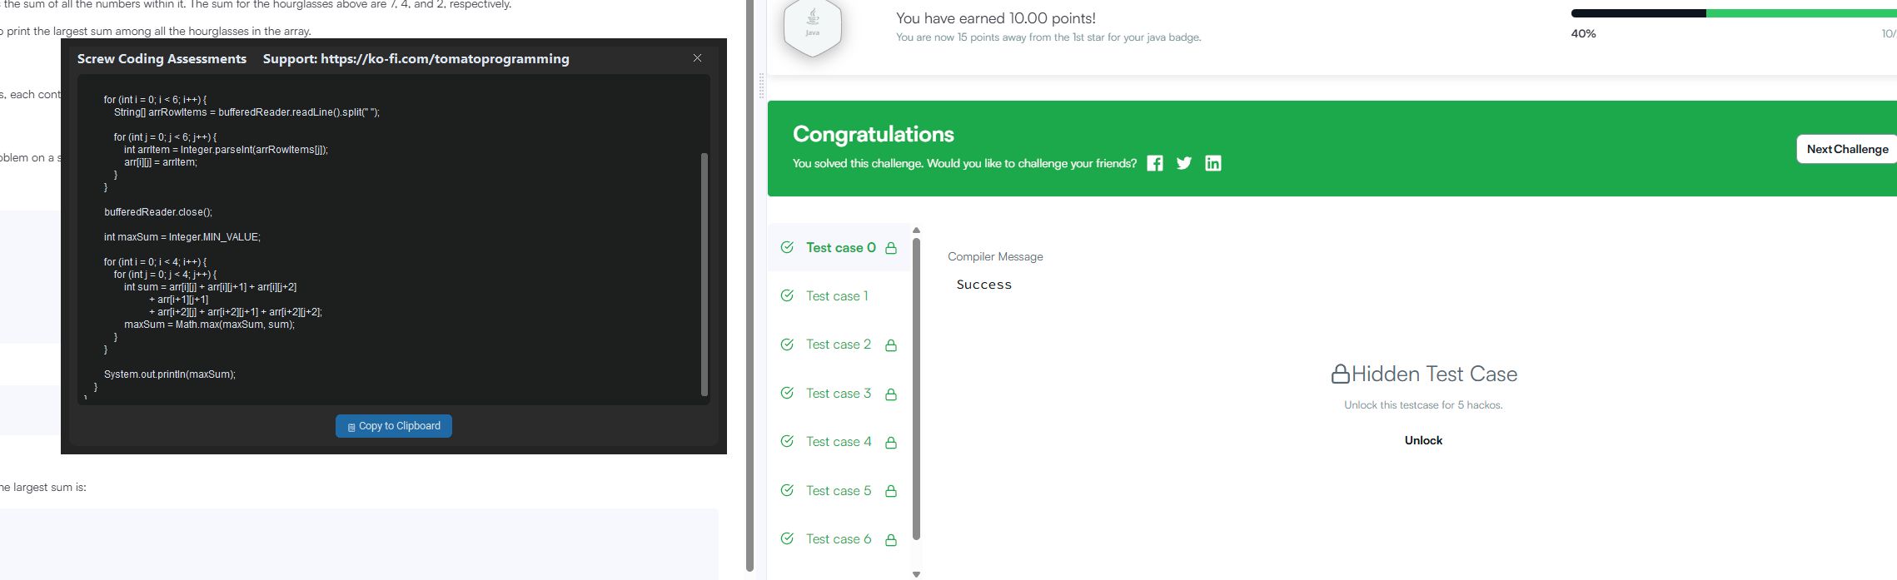Share the challenge on Twitter

click(1183, 163)
